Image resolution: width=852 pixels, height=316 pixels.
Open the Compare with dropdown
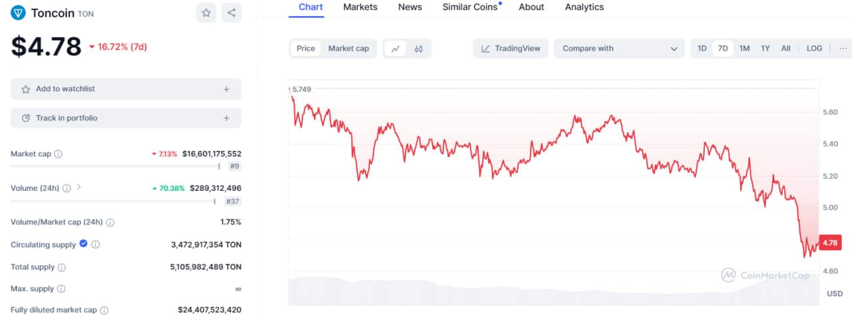click(619, 49)
